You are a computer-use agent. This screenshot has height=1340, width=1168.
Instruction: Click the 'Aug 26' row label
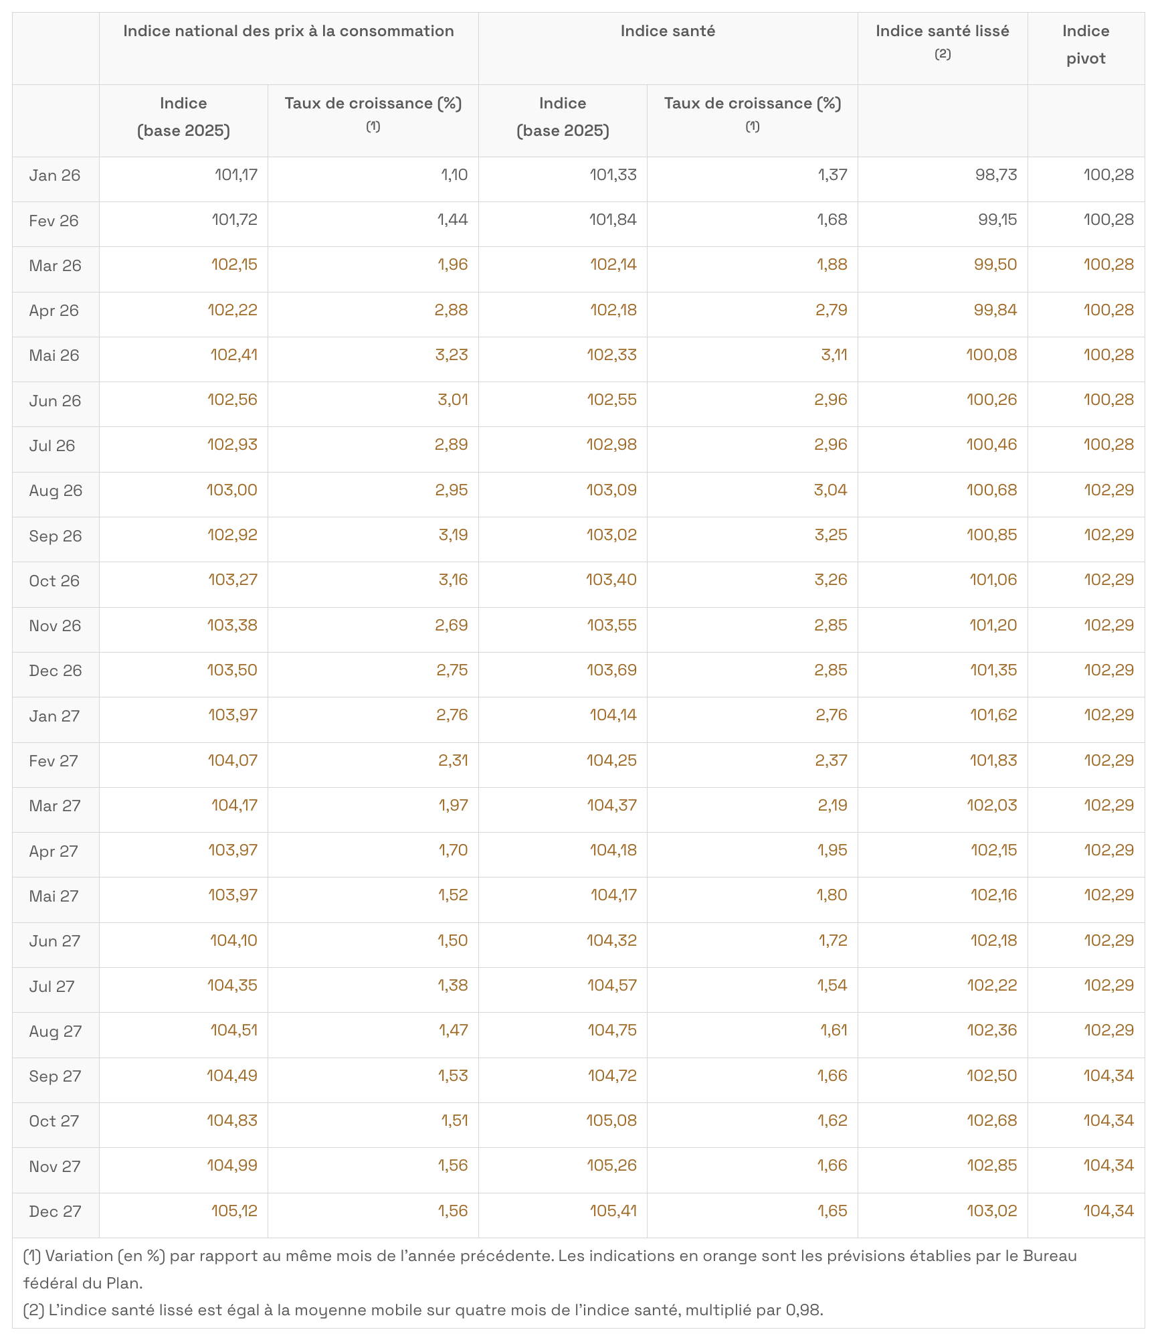(56, 491)
